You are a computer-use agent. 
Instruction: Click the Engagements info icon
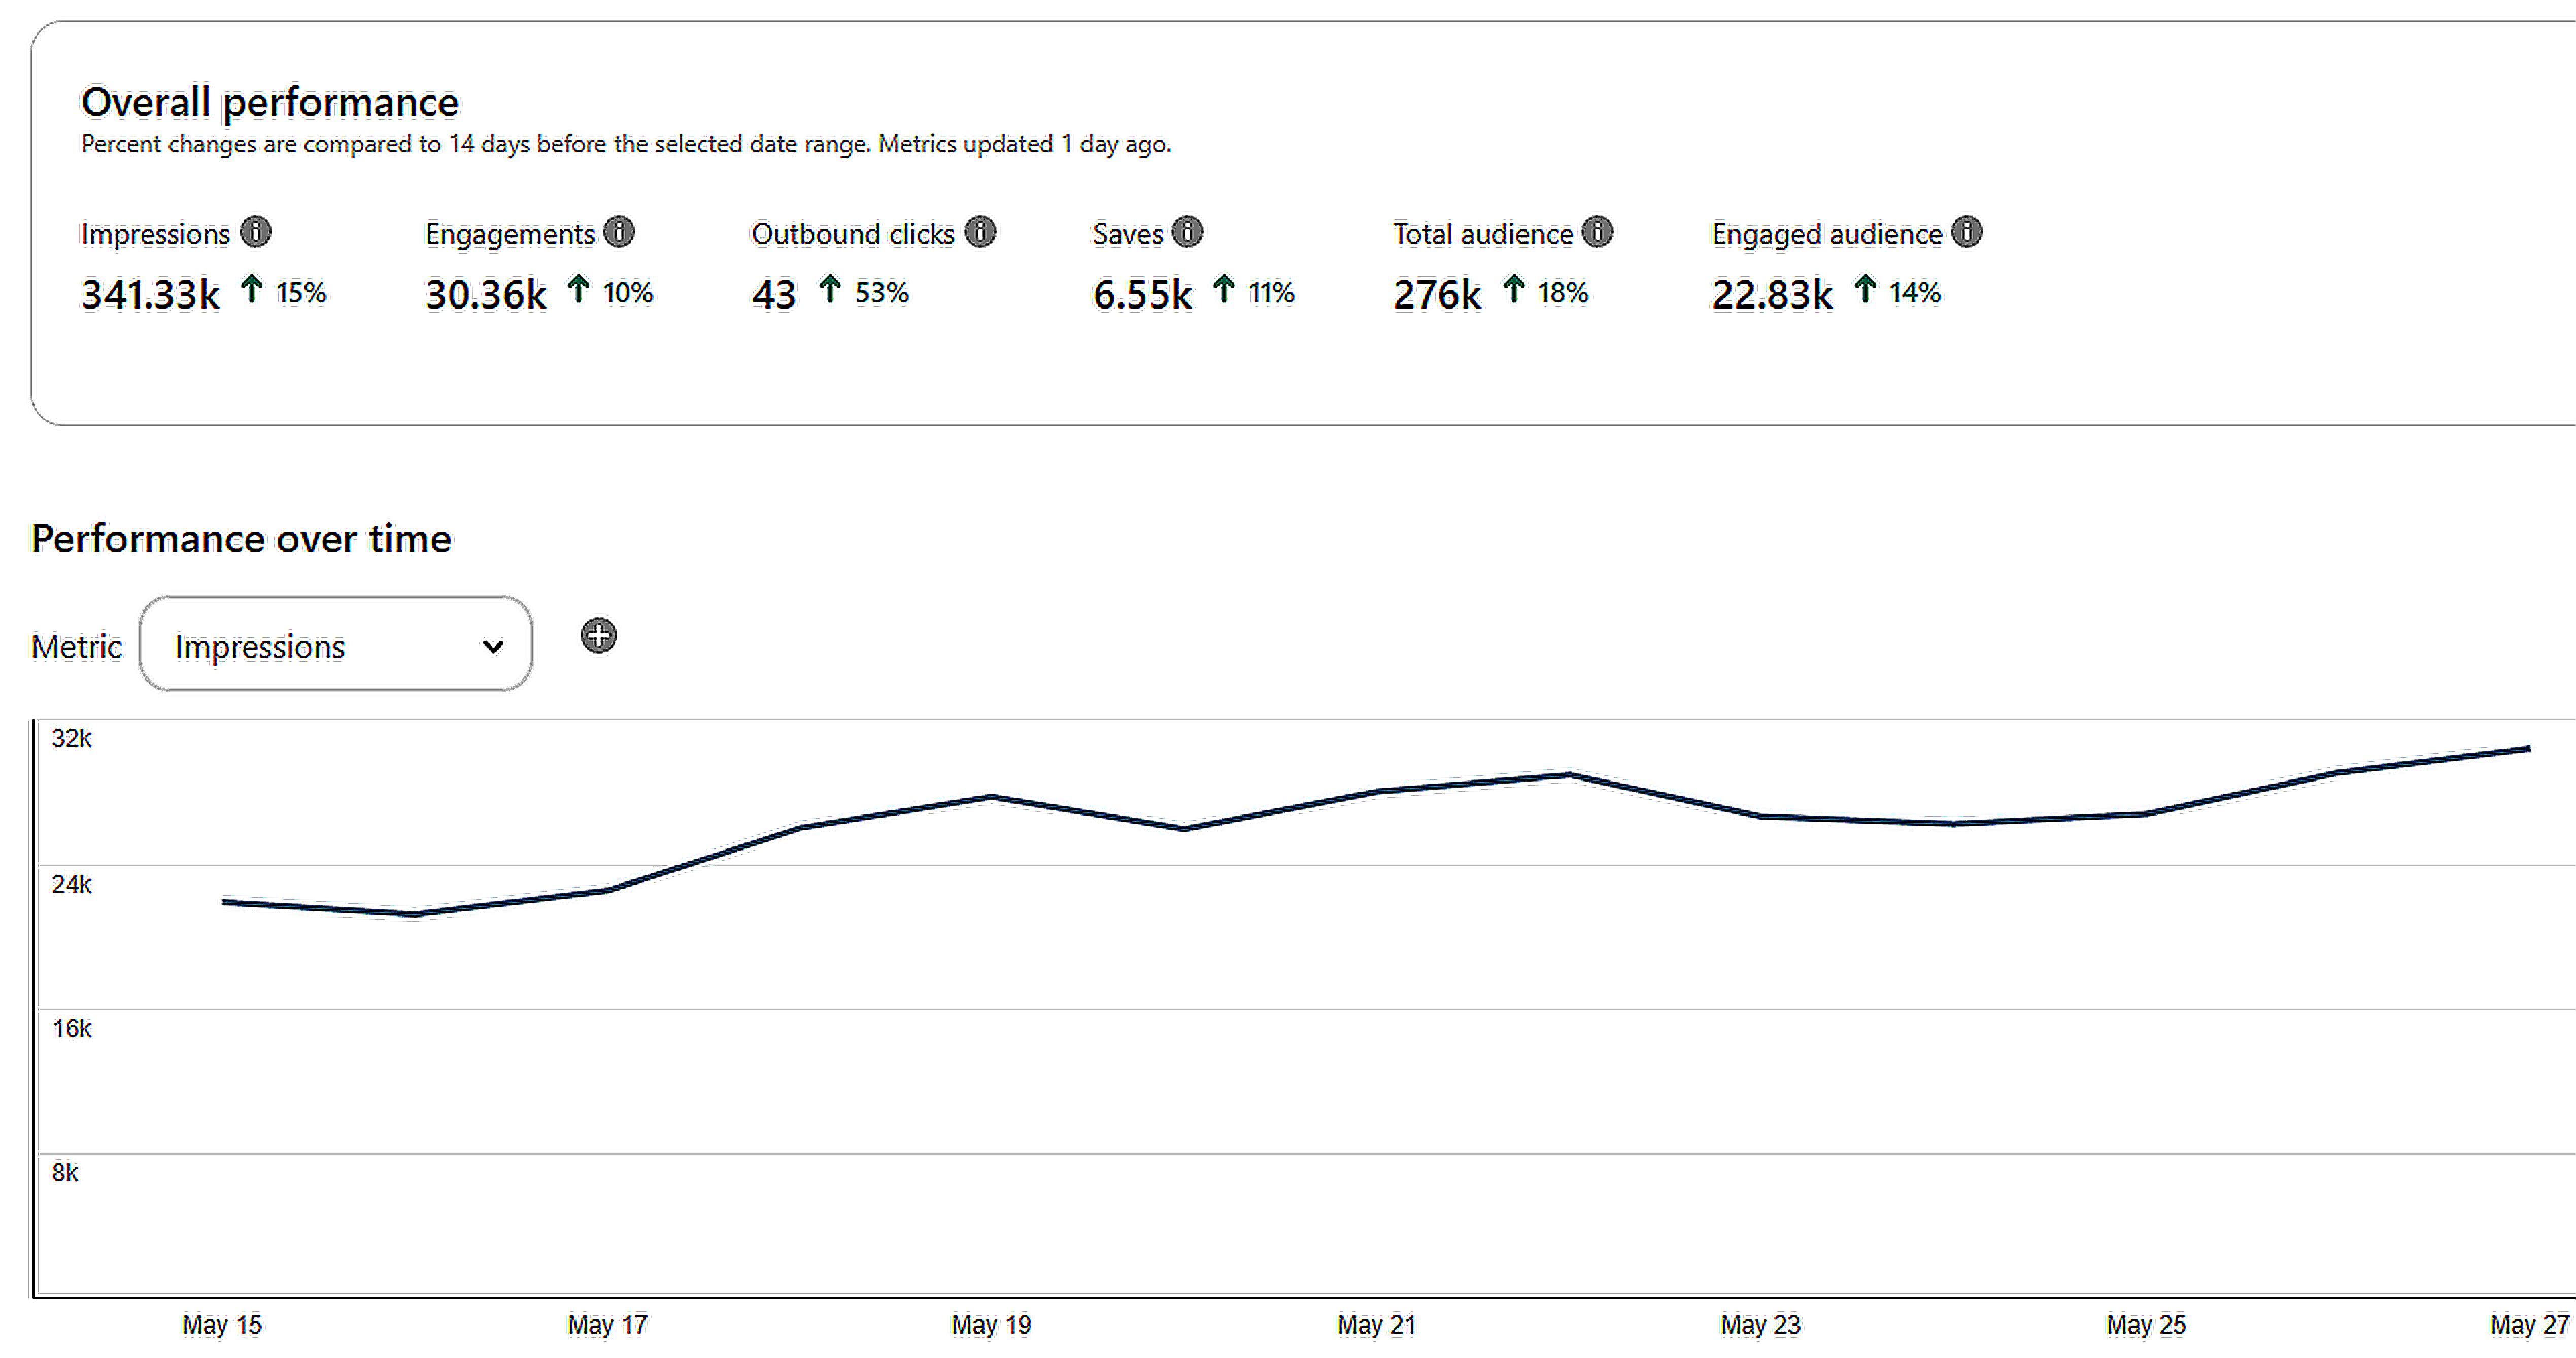tap(620, 232)
